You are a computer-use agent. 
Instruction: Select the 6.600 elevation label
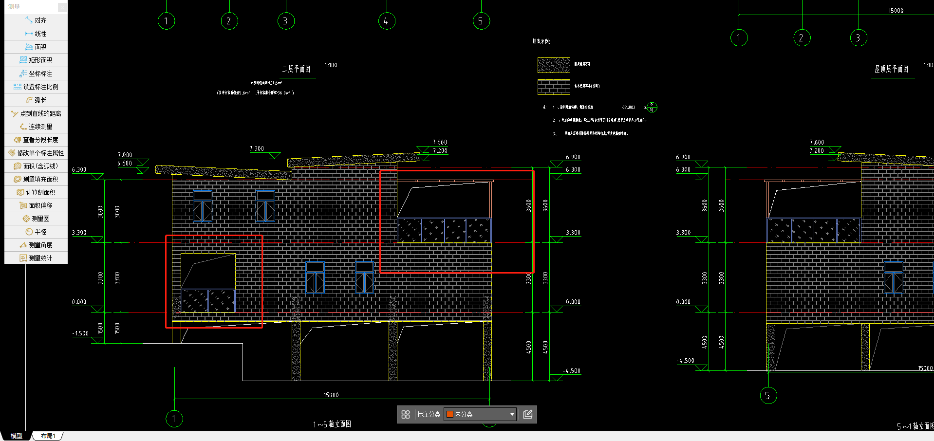[125, 164]
